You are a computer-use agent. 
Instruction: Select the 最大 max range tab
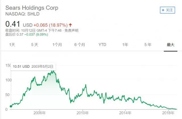171,45
